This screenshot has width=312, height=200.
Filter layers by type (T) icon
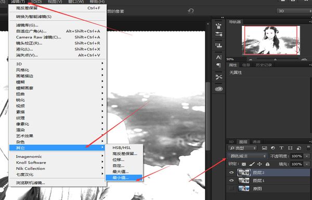pyautogui.click(x=281, y=148)
